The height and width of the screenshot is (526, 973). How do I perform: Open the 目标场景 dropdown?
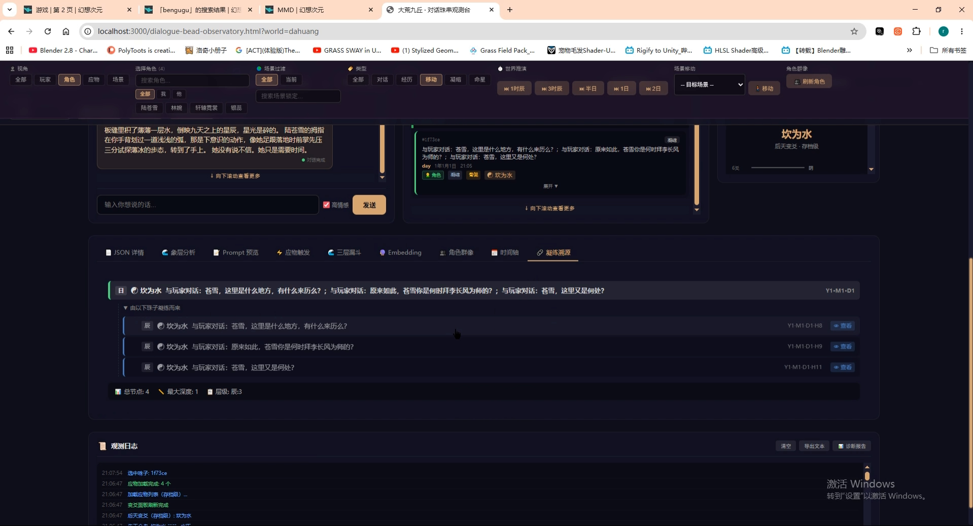tap(709, 85)
